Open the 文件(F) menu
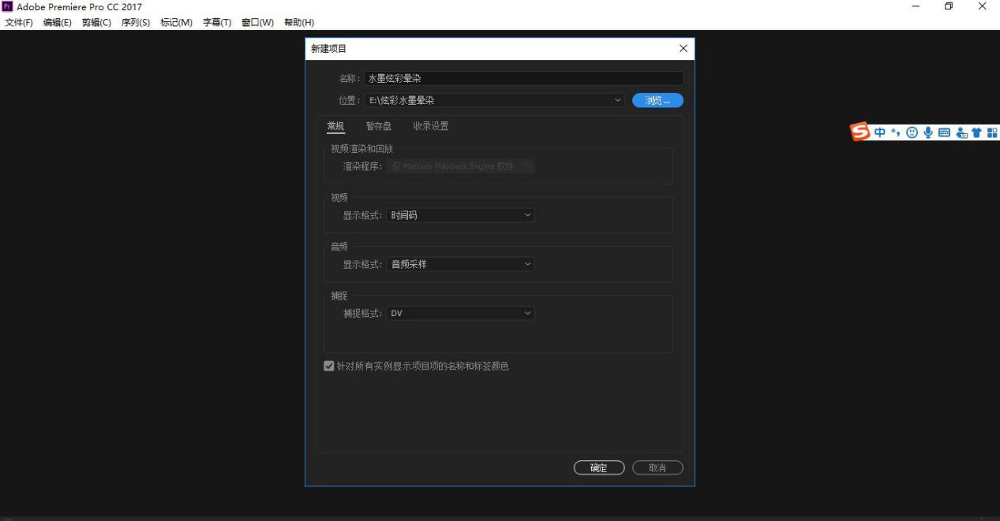Viewport: 1000px width, 521px height. [19, 22]
